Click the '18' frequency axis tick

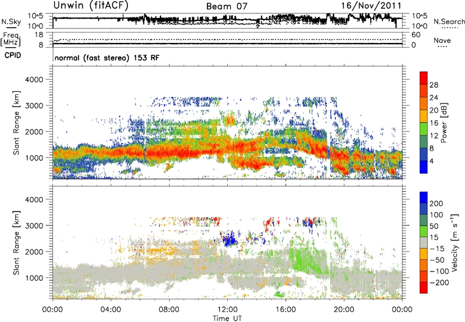tap(39, 35)
